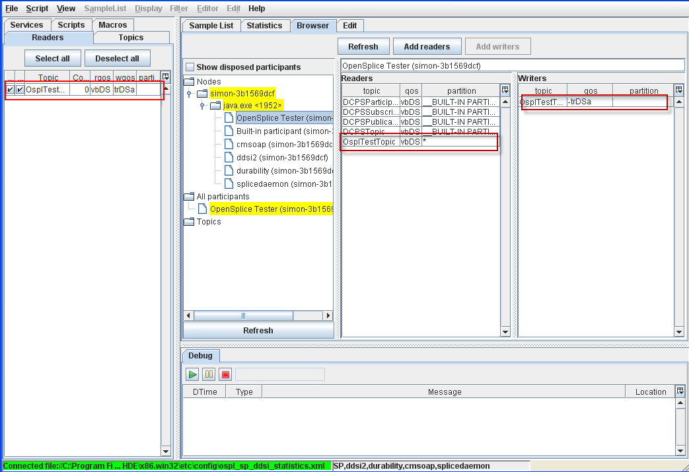The image size is (689, 472).
Task: Click durability participant document icon
Action: 229,170
